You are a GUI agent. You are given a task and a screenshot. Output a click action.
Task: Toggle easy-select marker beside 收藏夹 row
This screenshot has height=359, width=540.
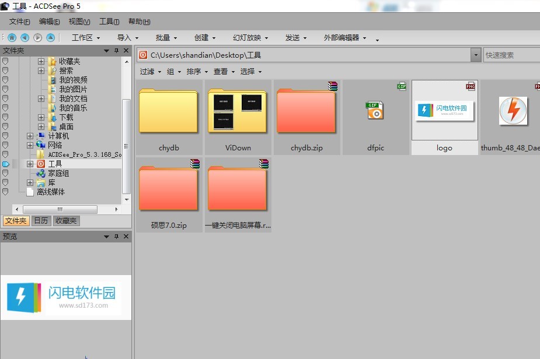(x=5, y=61)
